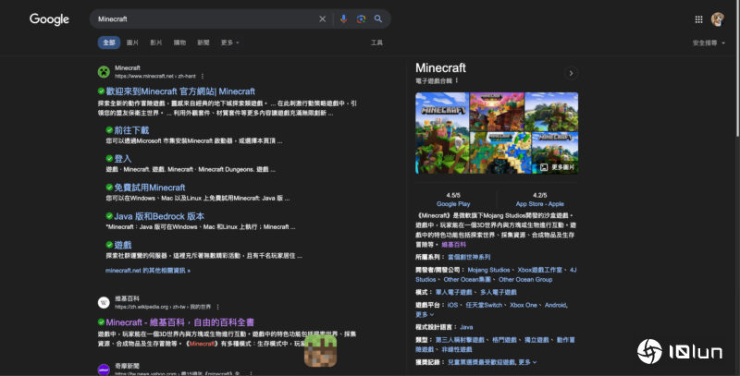Image resolution: width=740 pixels, height=376 pixels.
Task: Open the 免費試用Minecraft sitelink
Action: [x=150, y=188]
